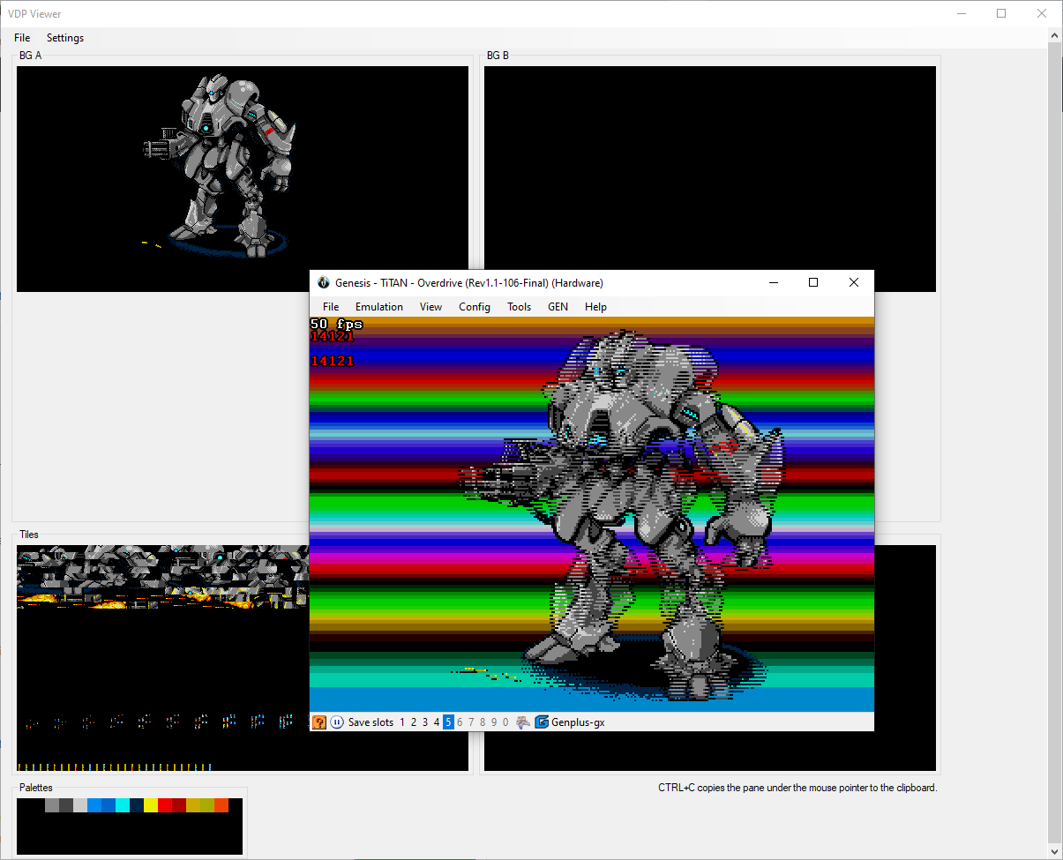Click VDP Viewer scrollbar down arrow

click(x=1054, y=851)
